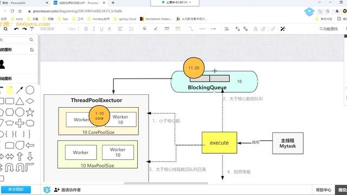The height and width of the screenshot is (195, 347).
Task: Select the triangle shape
Action: [20, 101]
